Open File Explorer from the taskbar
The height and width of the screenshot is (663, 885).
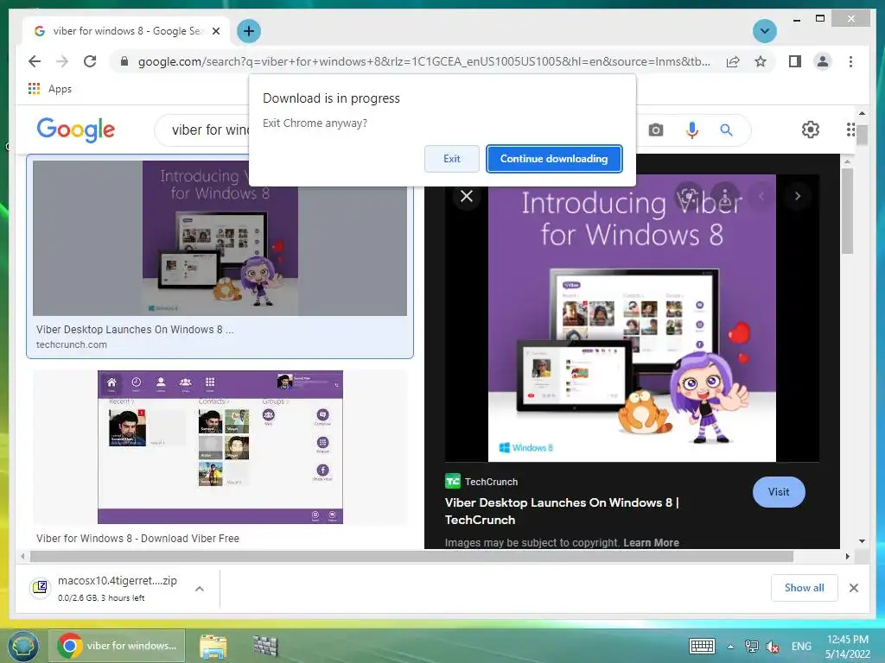pyautogui.click(x=213, y=646)
